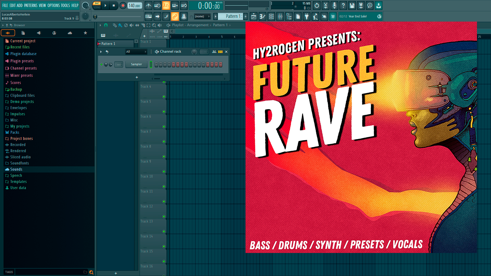Open the Pattern 1 selector dropdown
491x276 pixels.
click(231, 17)
